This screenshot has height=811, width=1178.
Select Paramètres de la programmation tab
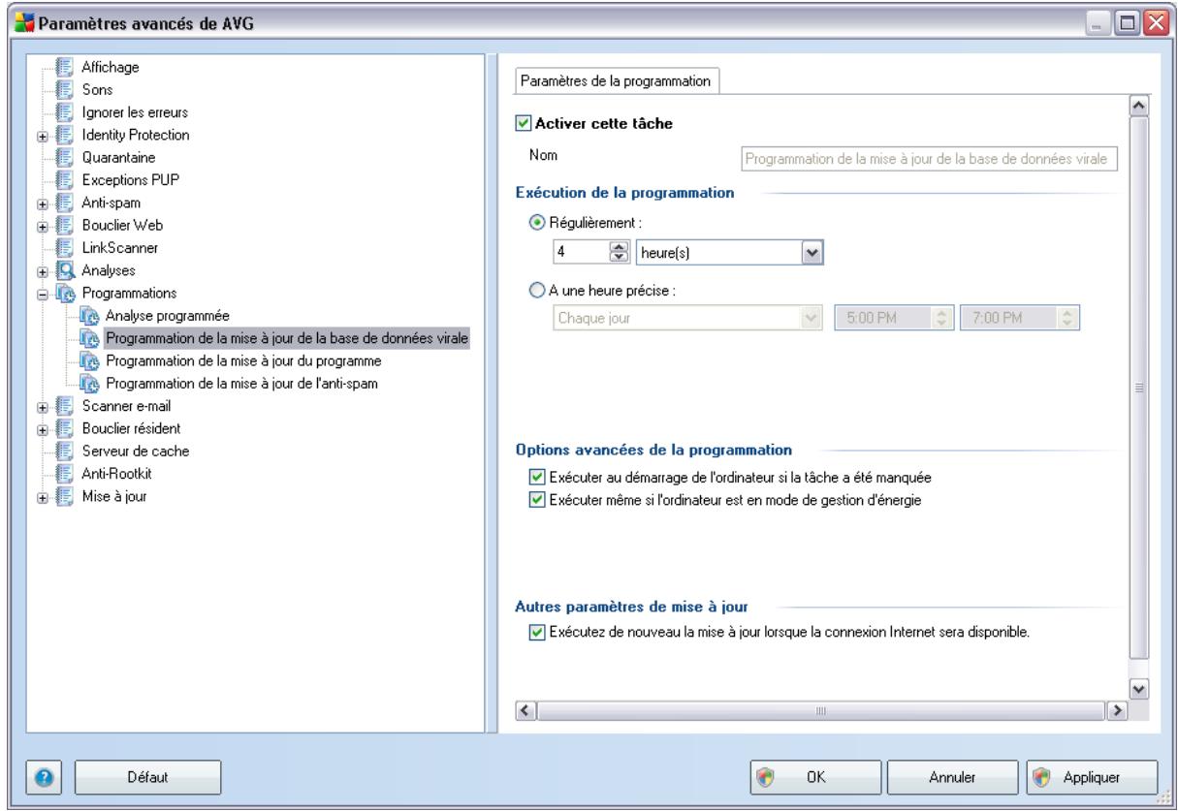(x=616, y=82)
